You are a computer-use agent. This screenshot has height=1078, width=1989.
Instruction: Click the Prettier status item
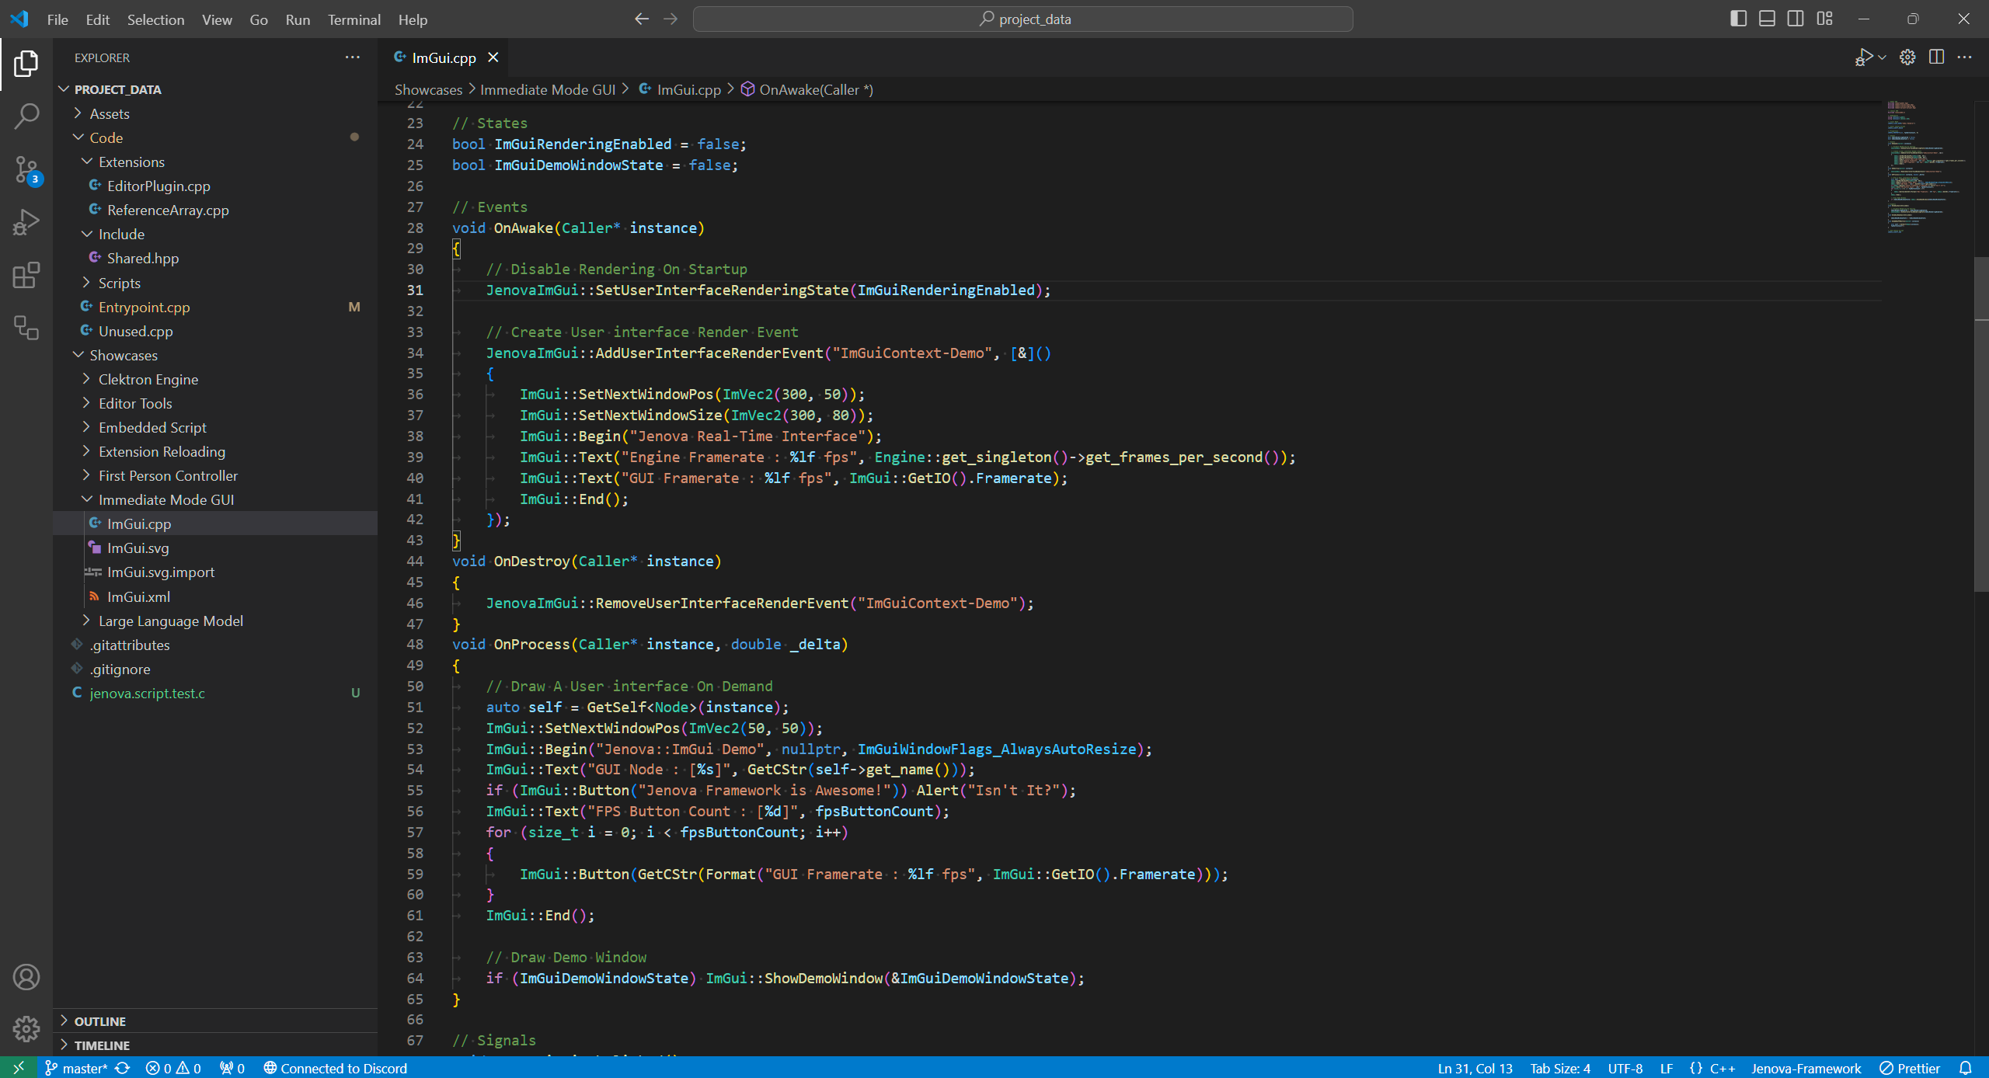coord(1910,1068)
